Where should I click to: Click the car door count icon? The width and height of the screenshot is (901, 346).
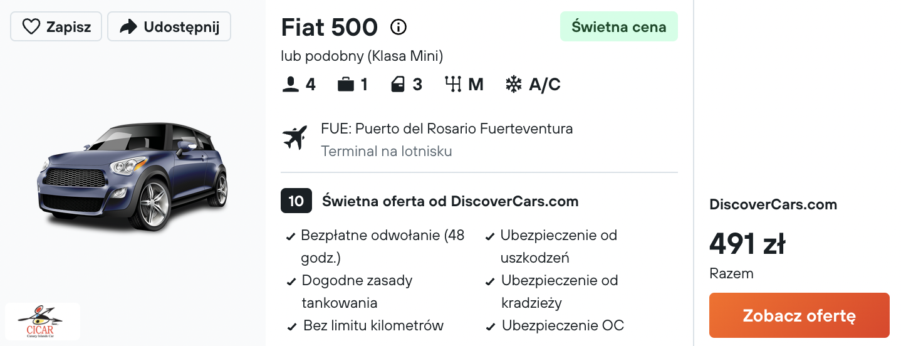398,85
